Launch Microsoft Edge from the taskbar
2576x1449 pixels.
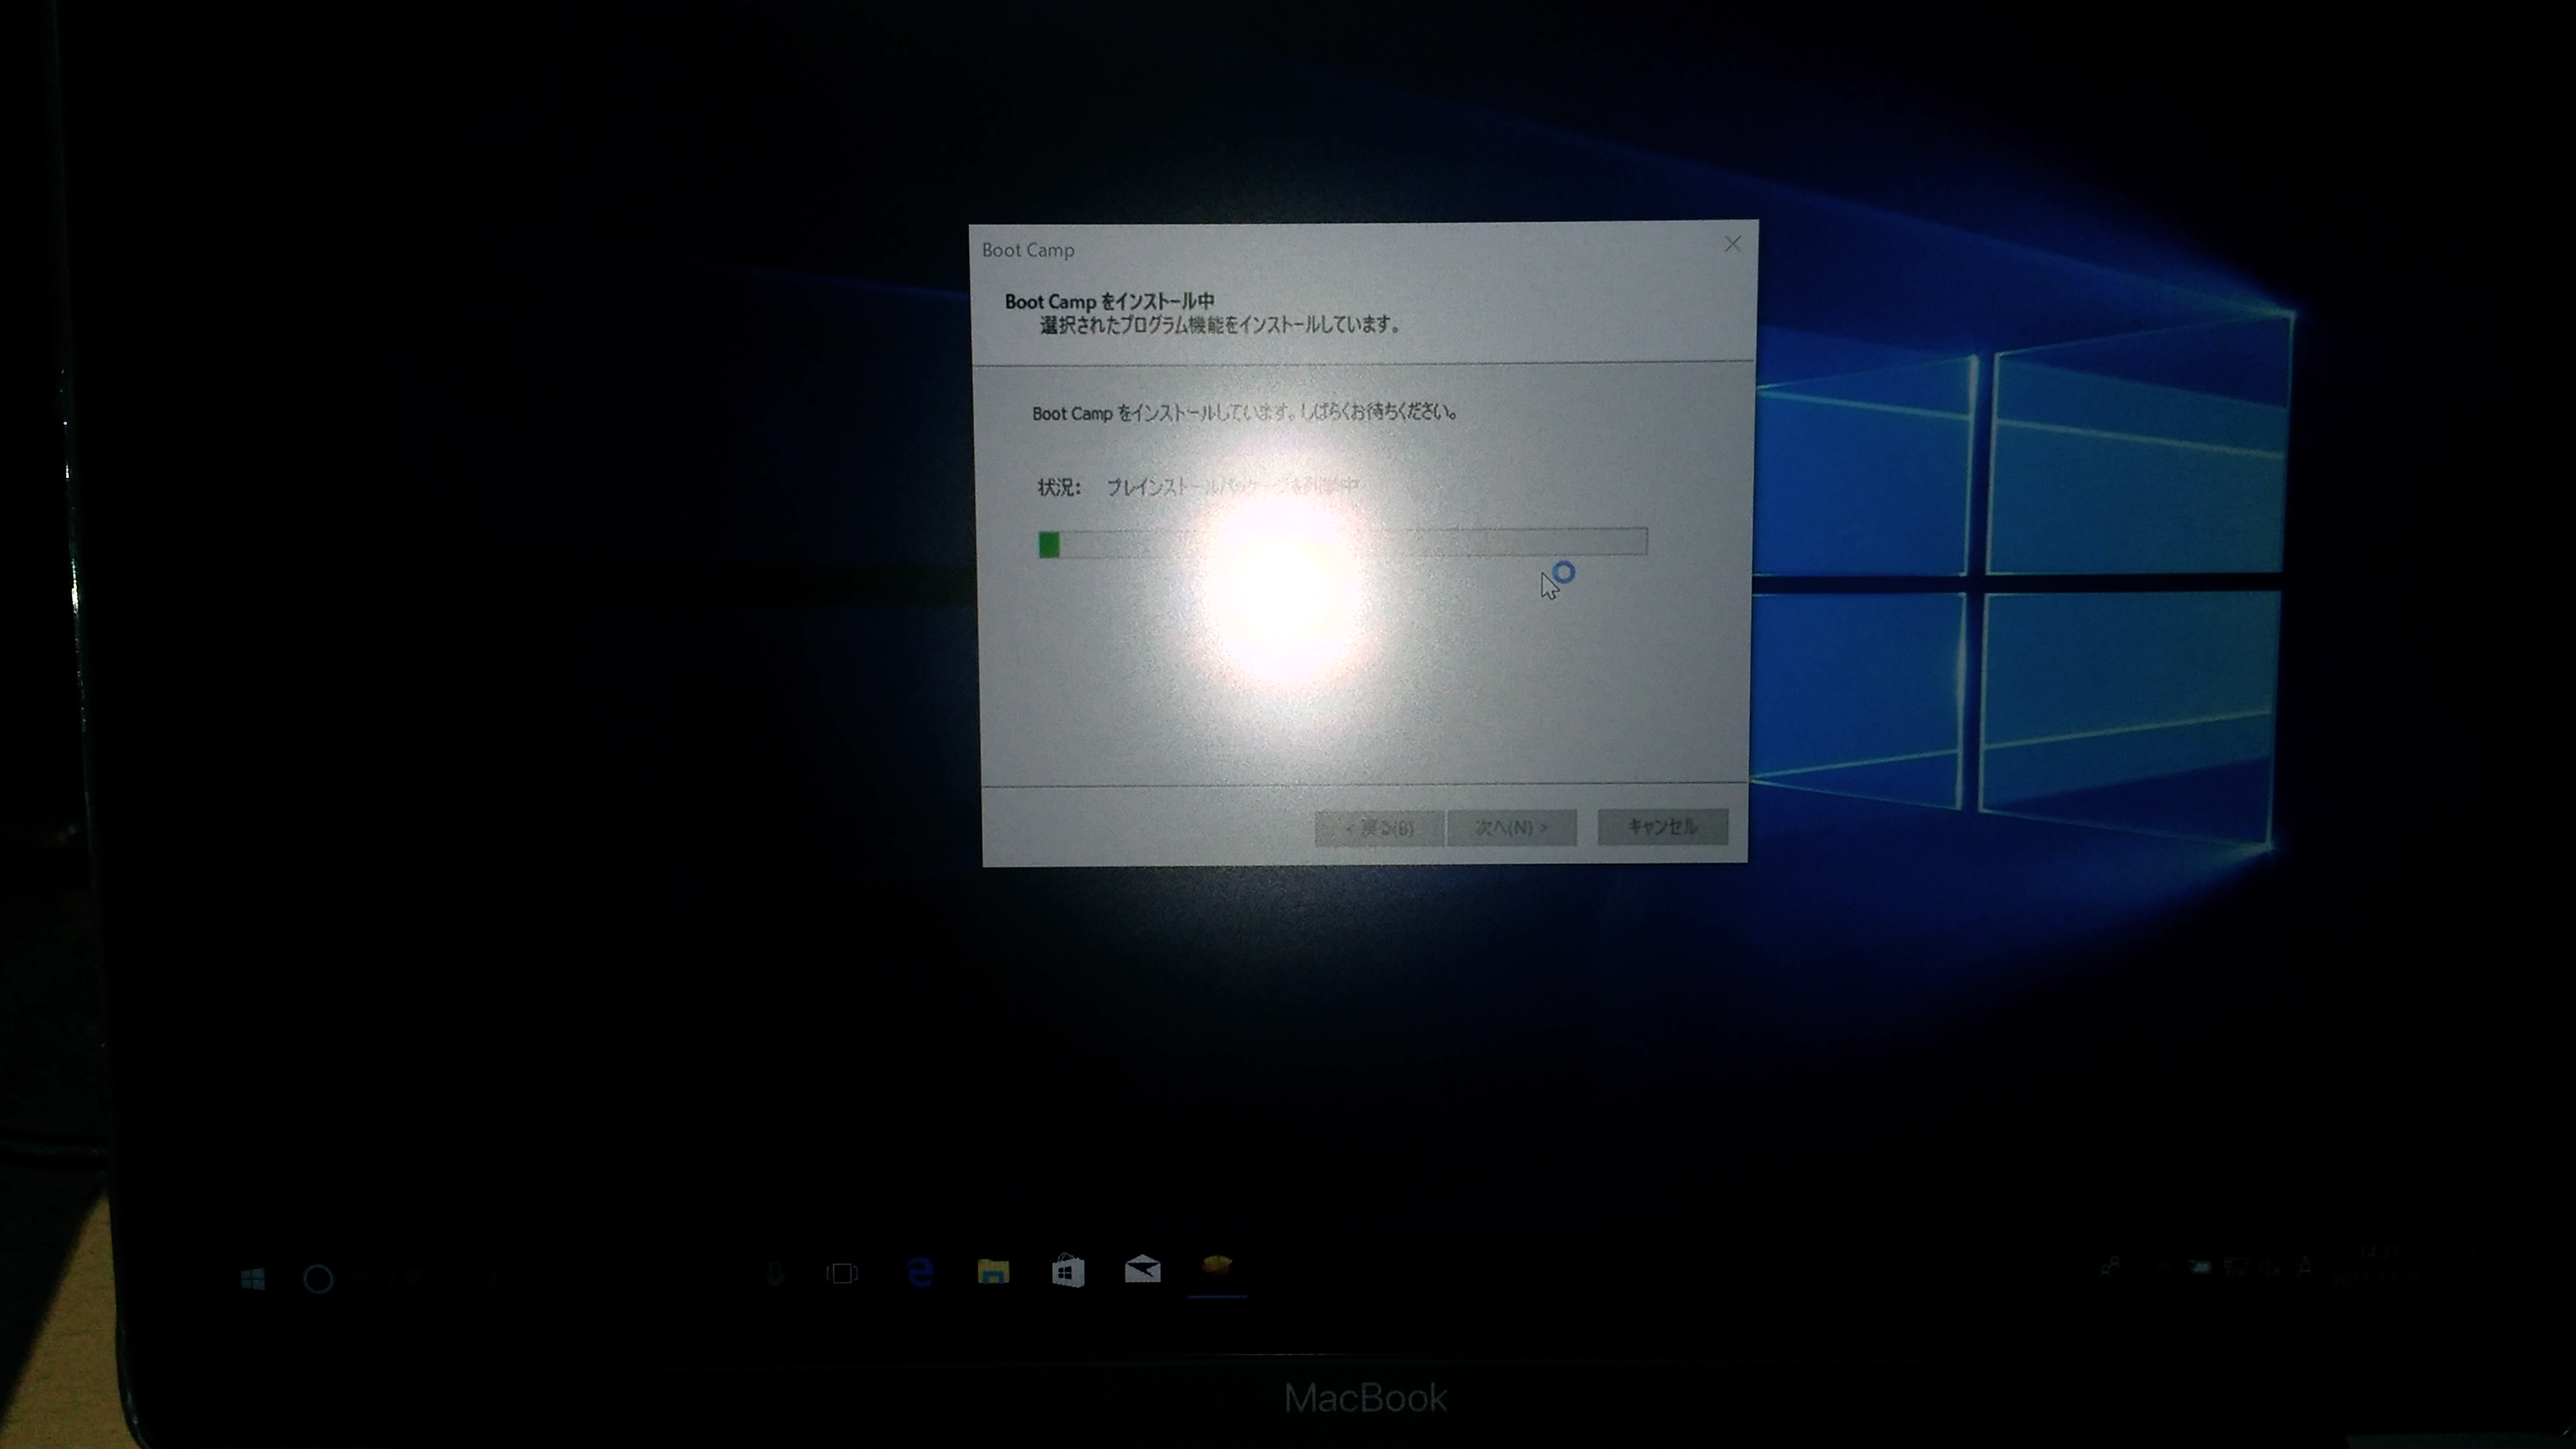pyautogui.click(x=919, y=1272)
